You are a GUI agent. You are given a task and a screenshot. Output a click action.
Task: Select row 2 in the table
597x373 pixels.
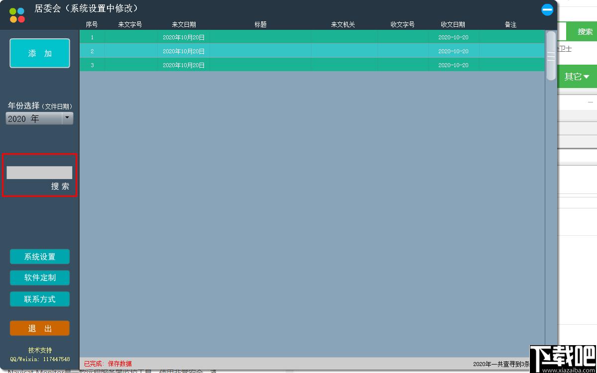pos(312,51)
